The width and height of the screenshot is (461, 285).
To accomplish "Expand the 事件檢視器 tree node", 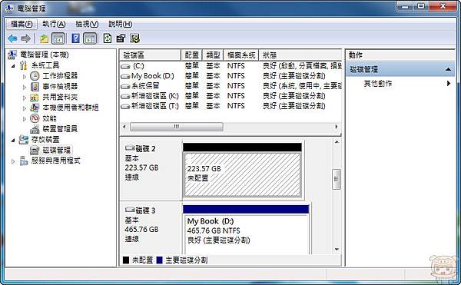I will pyautogui.click(x=25, y=87).
